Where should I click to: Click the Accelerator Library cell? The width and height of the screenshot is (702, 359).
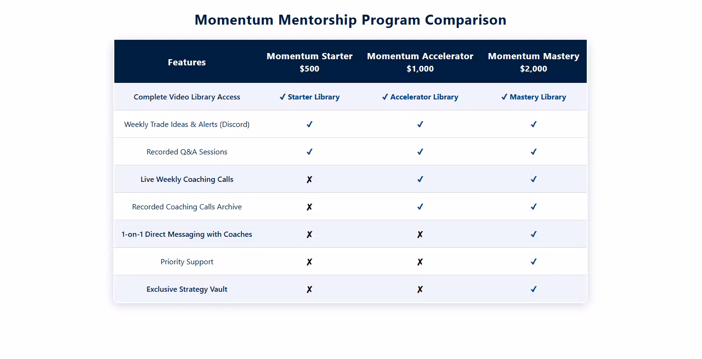[x=420, y=97]
